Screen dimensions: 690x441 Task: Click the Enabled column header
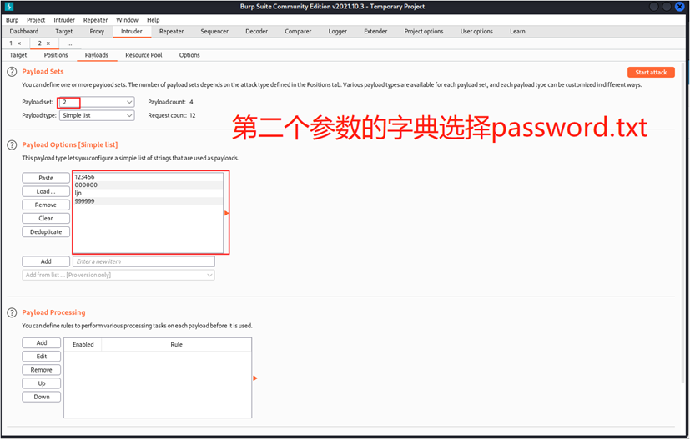point(83,345)
